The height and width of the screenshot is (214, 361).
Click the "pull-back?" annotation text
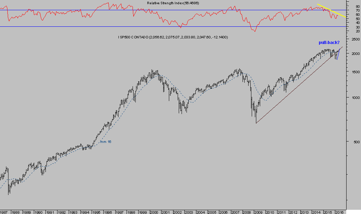tap(329, 43)
